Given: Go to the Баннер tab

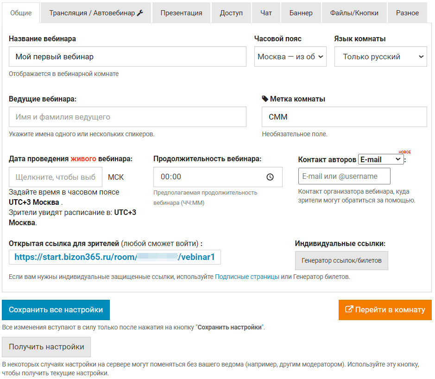Looking at the screenshot, I should (x=300, y=13).
